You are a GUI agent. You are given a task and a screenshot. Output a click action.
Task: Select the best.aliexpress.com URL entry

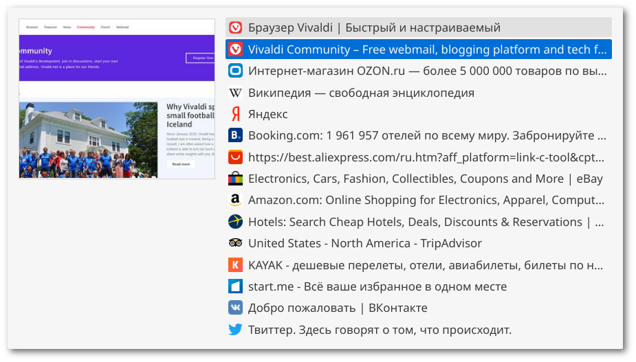coord(419,157)
